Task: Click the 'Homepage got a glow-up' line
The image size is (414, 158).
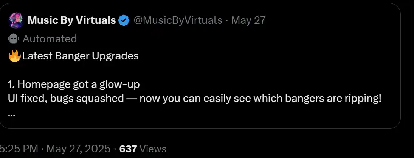Action: 76,83
